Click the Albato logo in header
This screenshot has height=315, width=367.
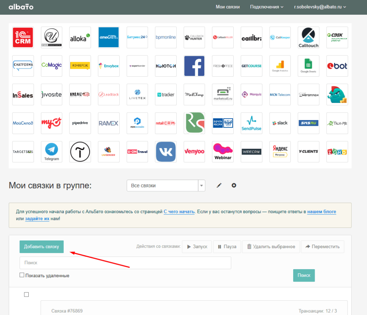click(x=21, y=7)
